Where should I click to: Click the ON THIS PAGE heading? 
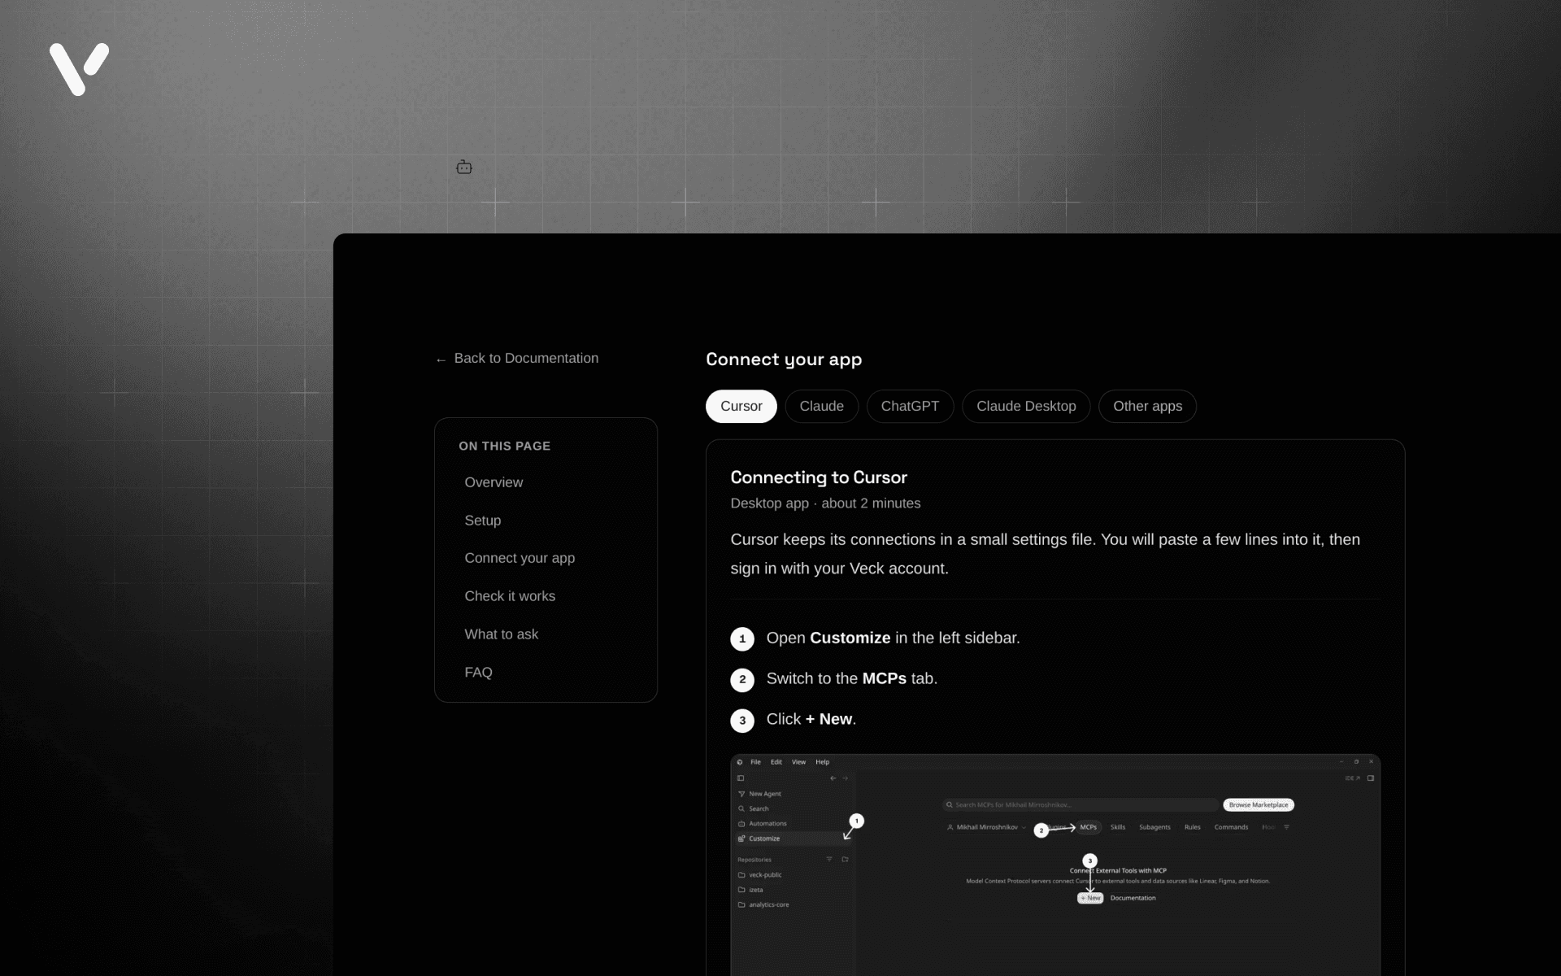(x=504, y=446)
